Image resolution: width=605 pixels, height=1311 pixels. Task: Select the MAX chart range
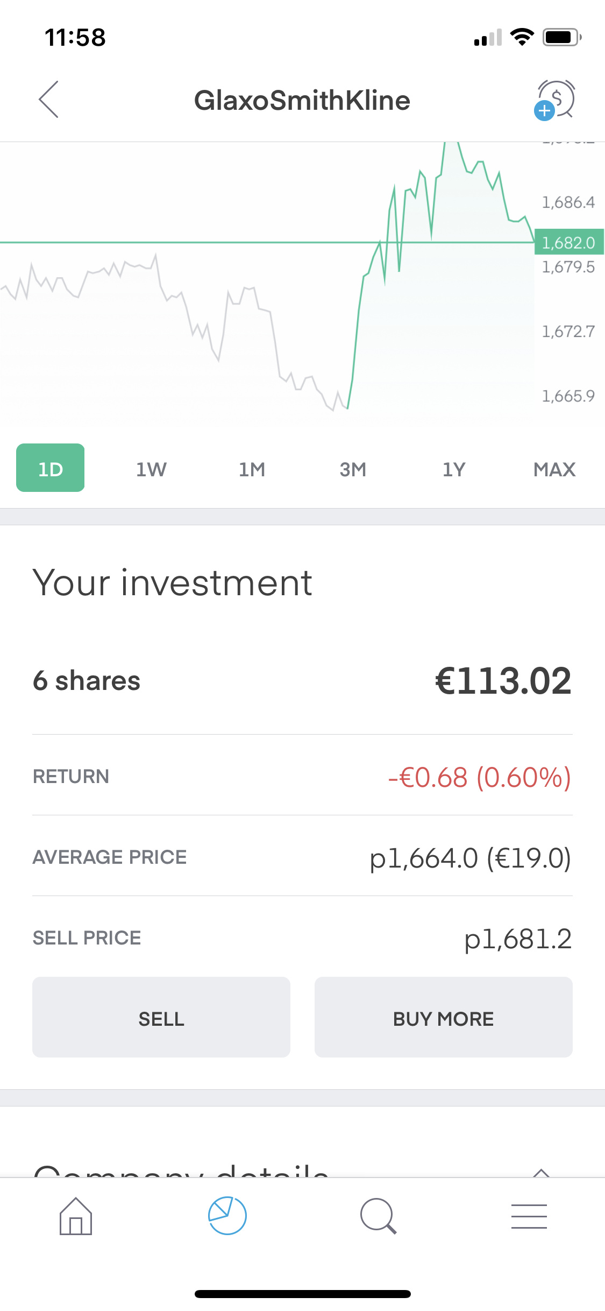(x=554, y=469)
